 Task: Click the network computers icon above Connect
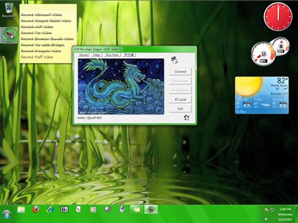pyautogui.click(x=174, y=60)
